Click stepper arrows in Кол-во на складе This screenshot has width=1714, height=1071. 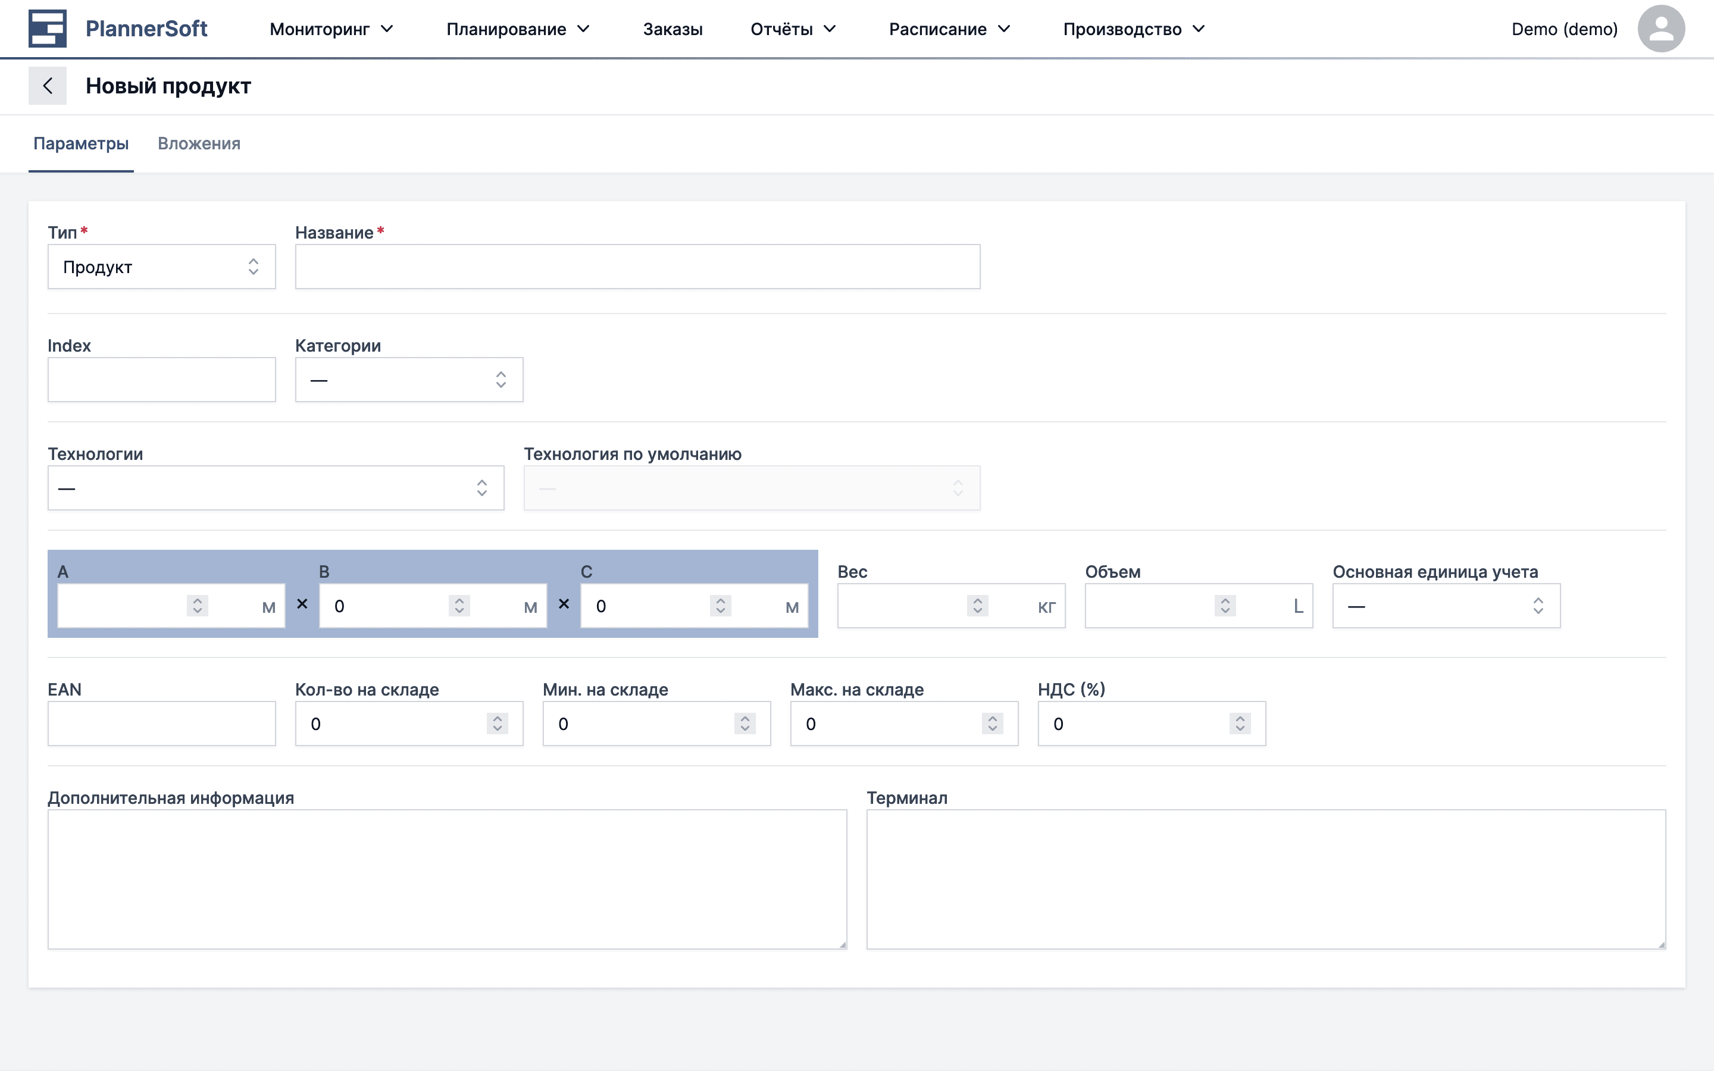point(497,723)
